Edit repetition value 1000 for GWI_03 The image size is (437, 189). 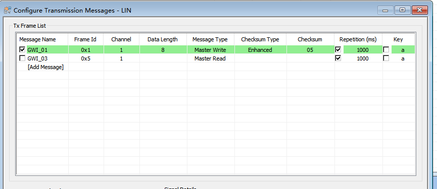363,58
